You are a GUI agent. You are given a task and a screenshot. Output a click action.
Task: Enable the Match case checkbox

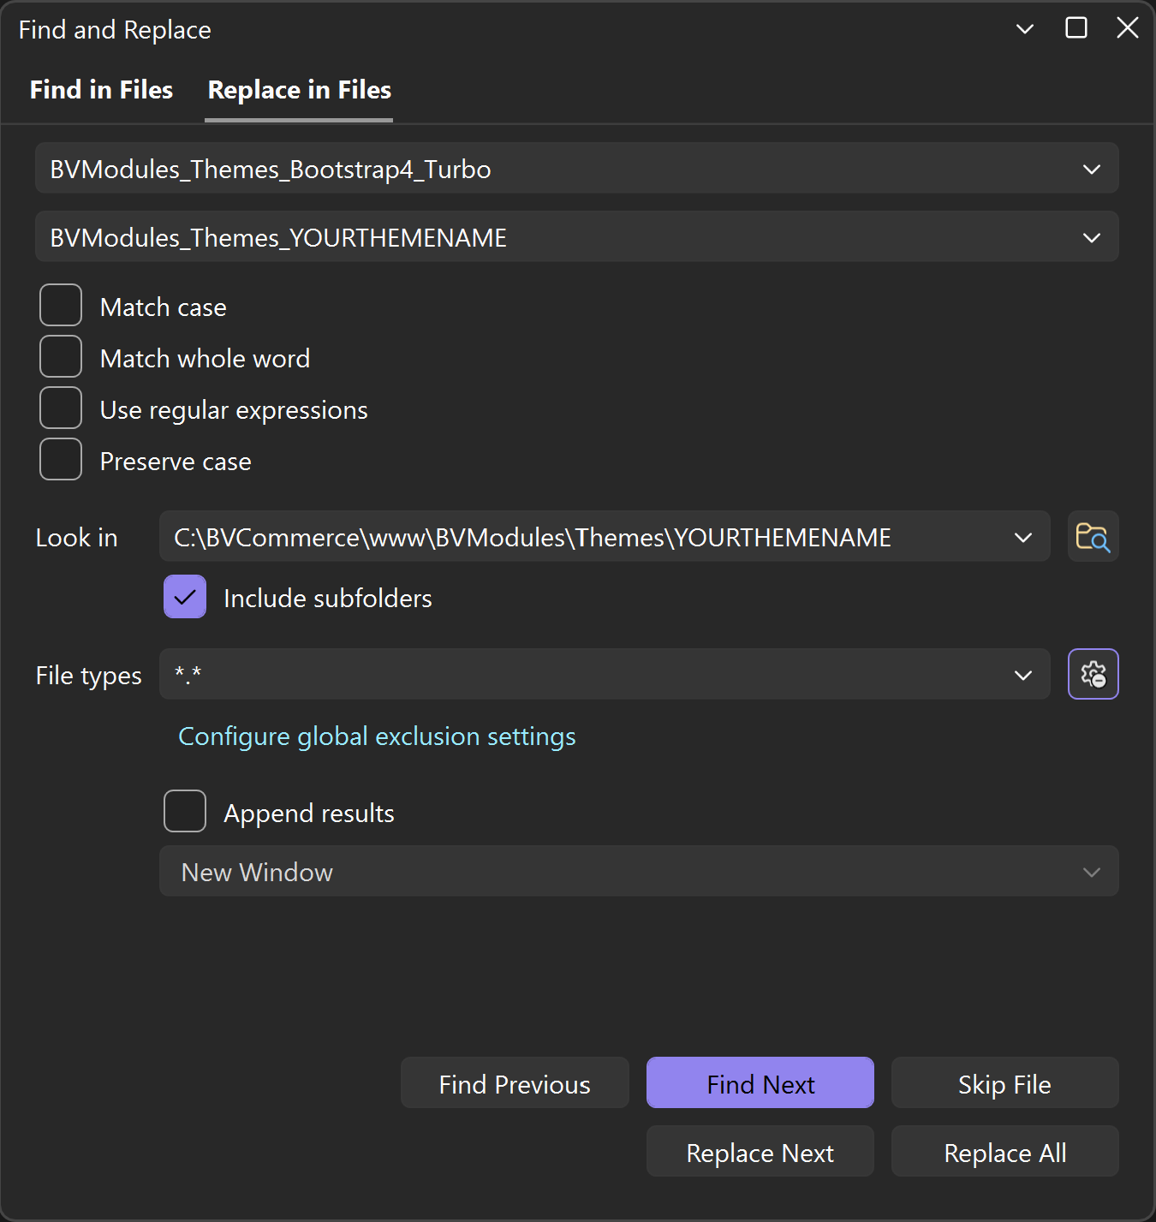(61, 306)
